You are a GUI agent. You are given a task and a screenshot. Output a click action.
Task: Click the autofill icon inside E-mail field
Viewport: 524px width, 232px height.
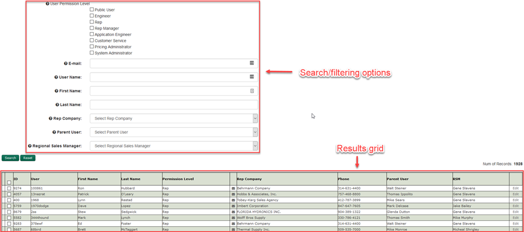(252, 63)
